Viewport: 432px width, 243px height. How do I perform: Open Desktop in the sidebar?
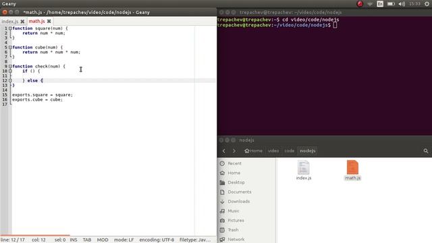(236, 182)
